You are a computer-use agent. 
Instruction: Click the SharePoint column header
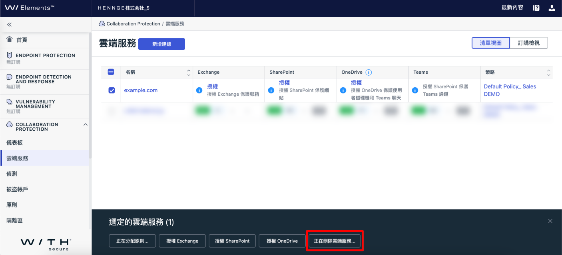(282, 73)
